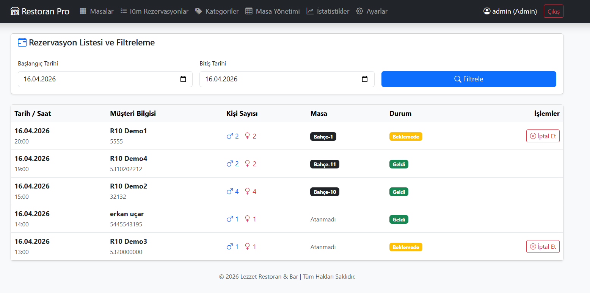The image size is (590, 293).
Task: Click the phone number 5445543195
Action: point(126,224)
